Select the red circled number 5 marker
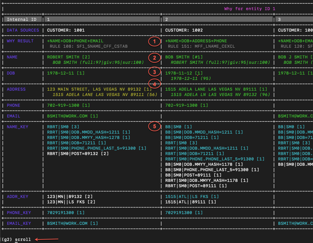This screenshot has height=243, width=313. click(x=154, y=126)
